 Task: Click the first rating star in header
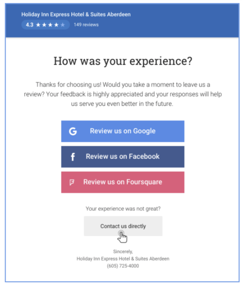pyautogui.click(x=38, y=25)
